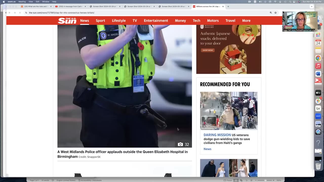Open the View menu

(31, 2)
